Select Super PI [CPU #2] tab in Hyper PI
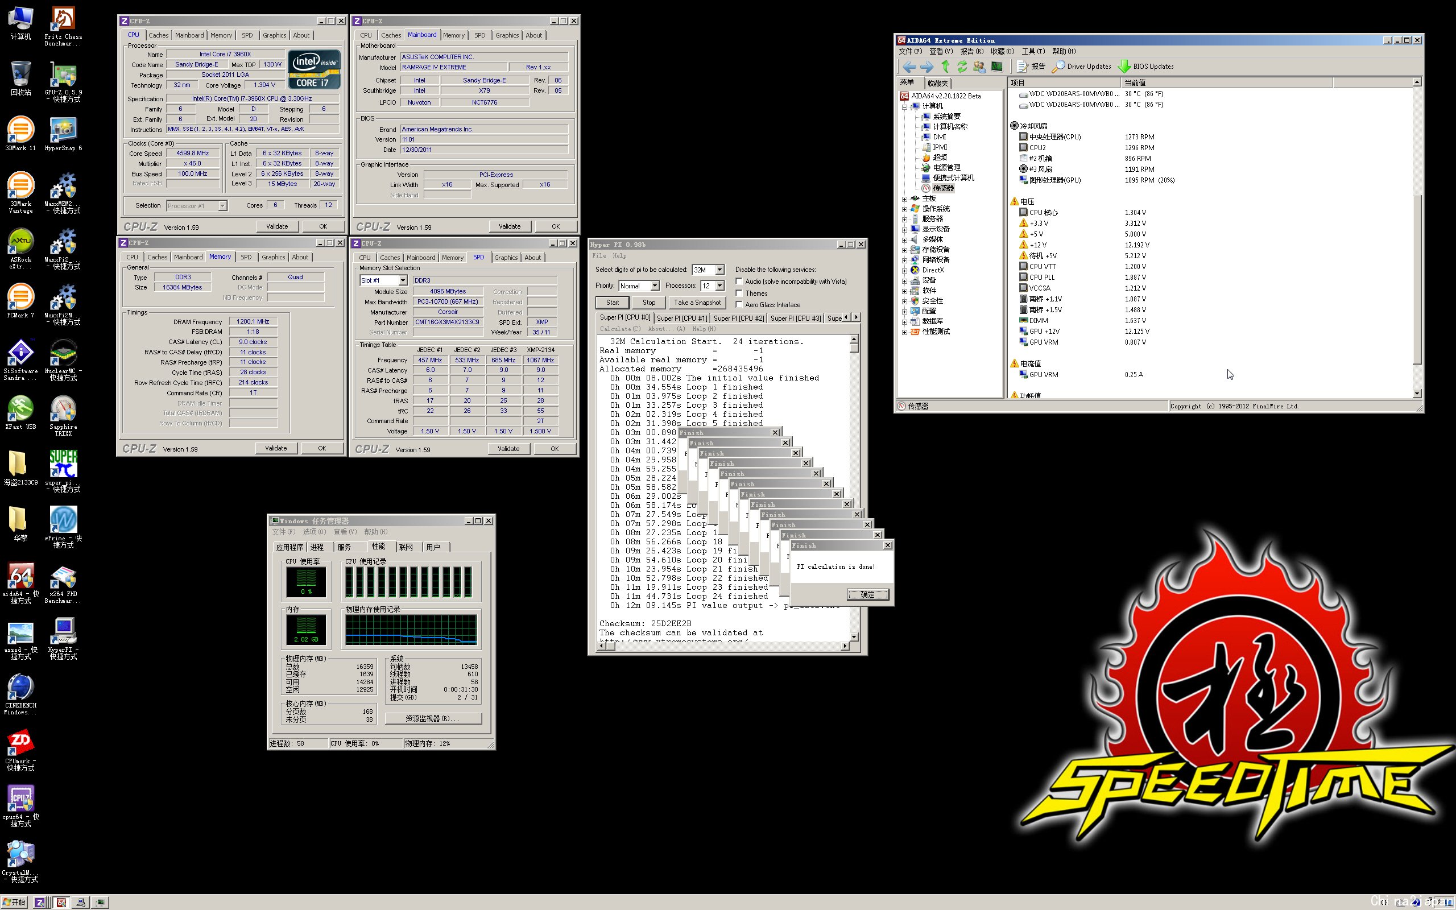 [738, 318]
